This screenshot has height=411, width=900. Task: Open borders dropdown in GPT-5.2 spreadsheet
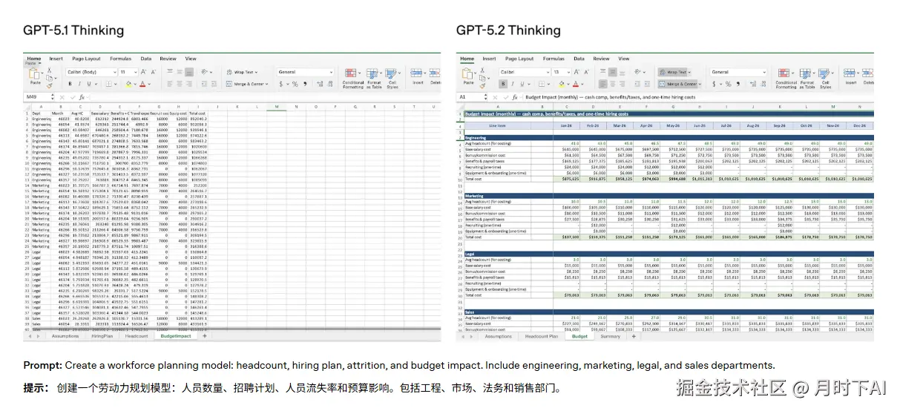[548, 84]
